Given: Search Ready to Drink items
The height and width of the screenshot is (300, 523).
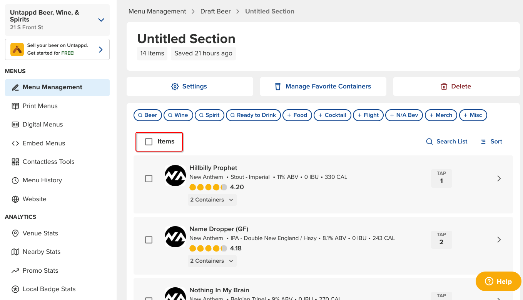Looking at the screenshot, I should click(x=254, y=115).
